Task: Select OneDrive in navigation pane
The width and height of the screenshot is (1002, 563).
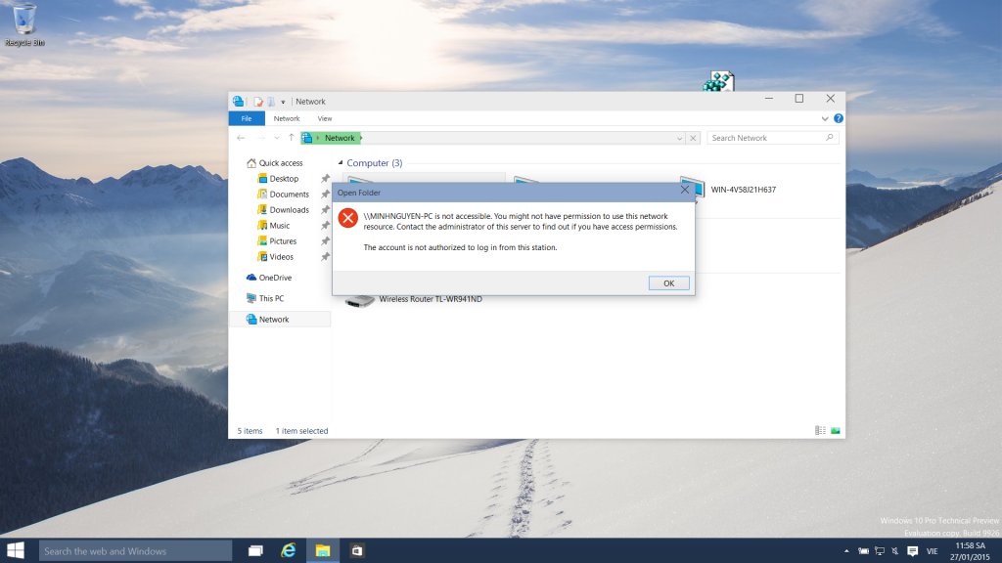Action: click(275, 278)
